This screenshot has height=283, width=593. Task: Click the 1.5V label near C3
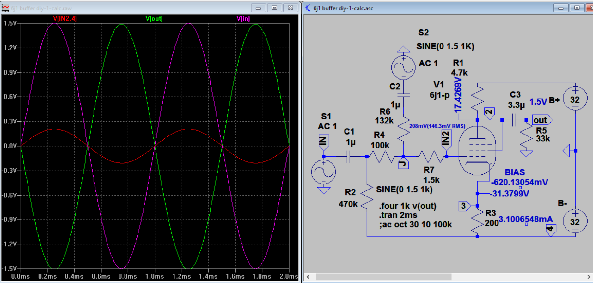pyautogui.click(x=538, y=102)
